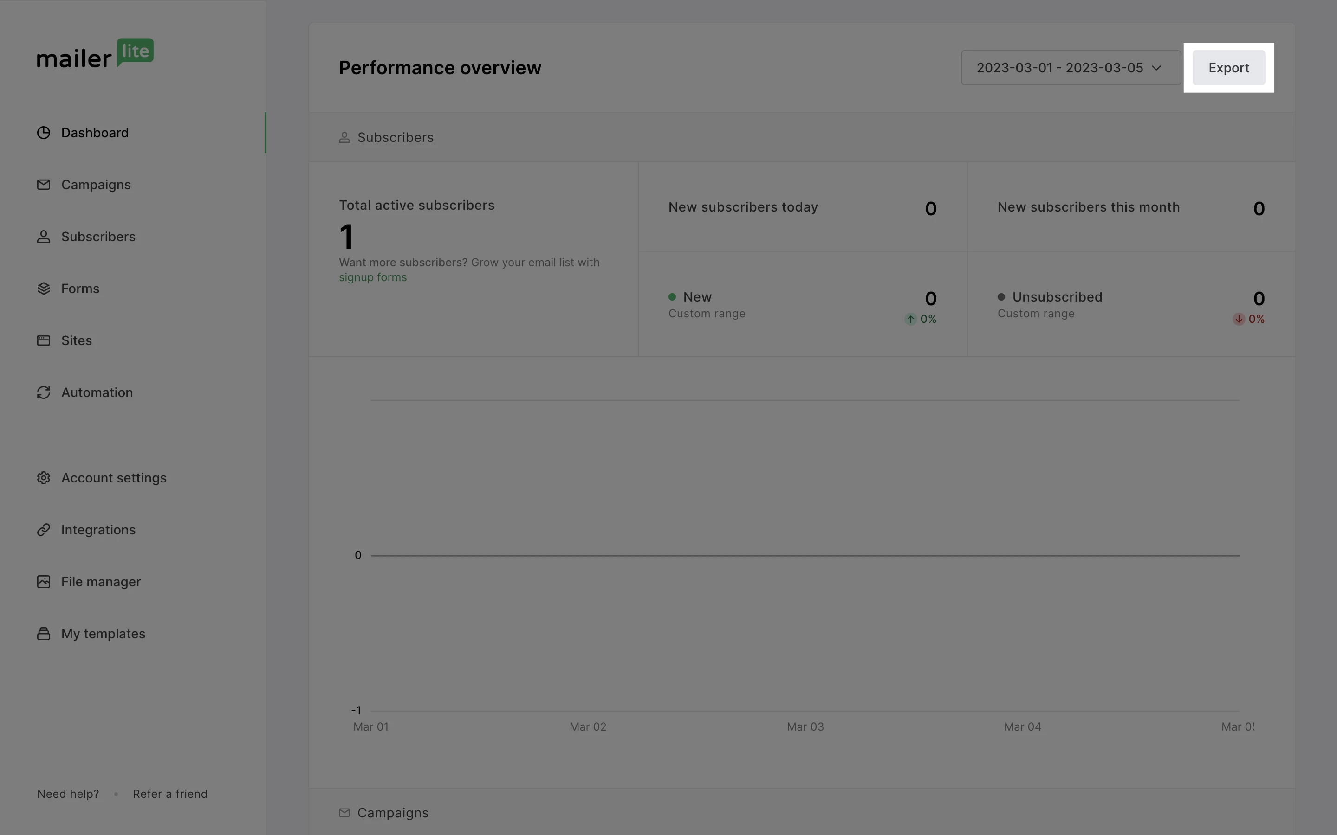
Task: Click Refer a friend link
Action: pos(170,794)
